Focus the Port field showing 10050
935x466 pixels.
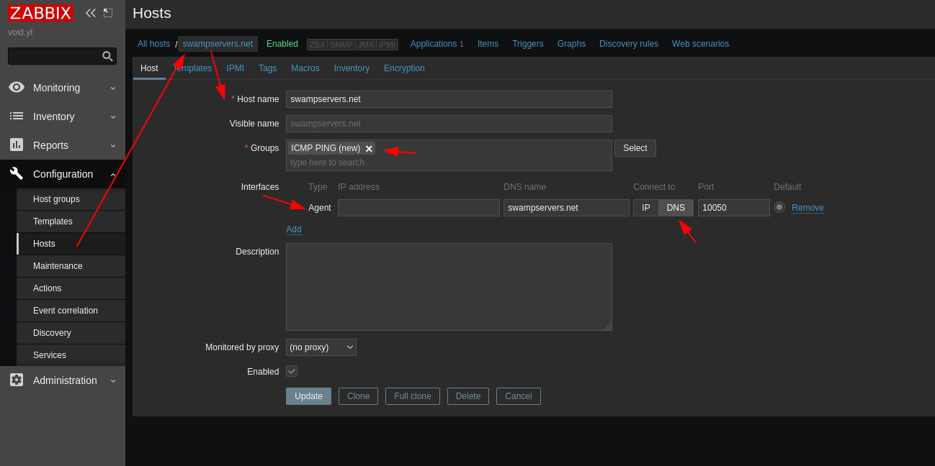[734, 208]
